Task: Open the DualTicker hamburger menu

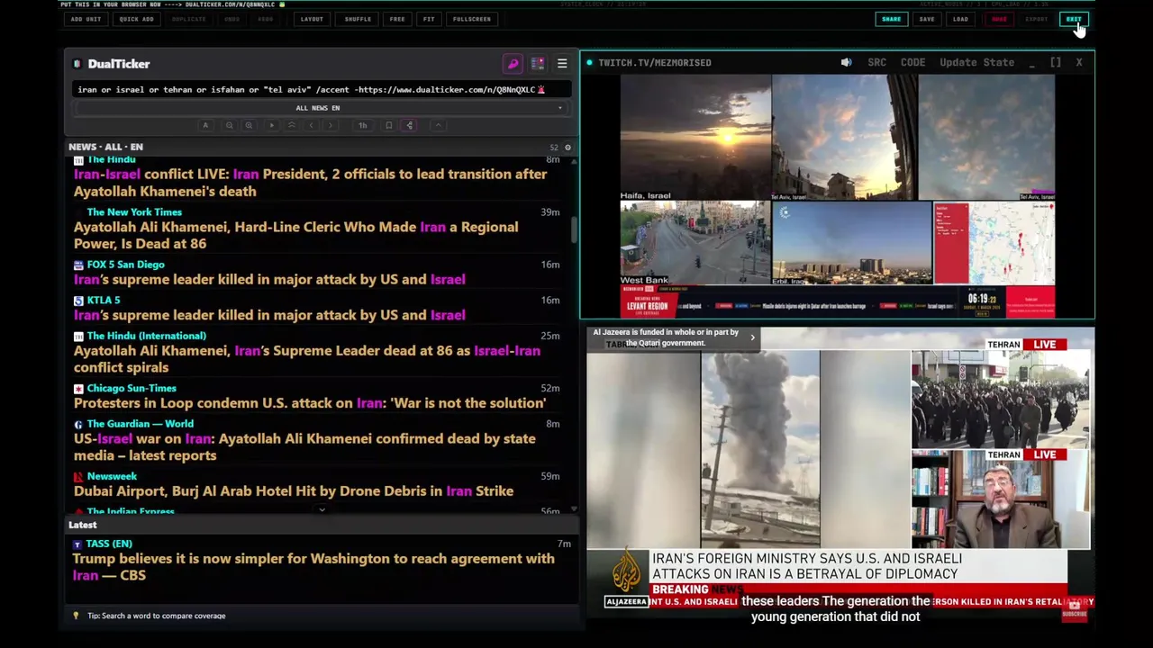Action: tap(562, 64)
